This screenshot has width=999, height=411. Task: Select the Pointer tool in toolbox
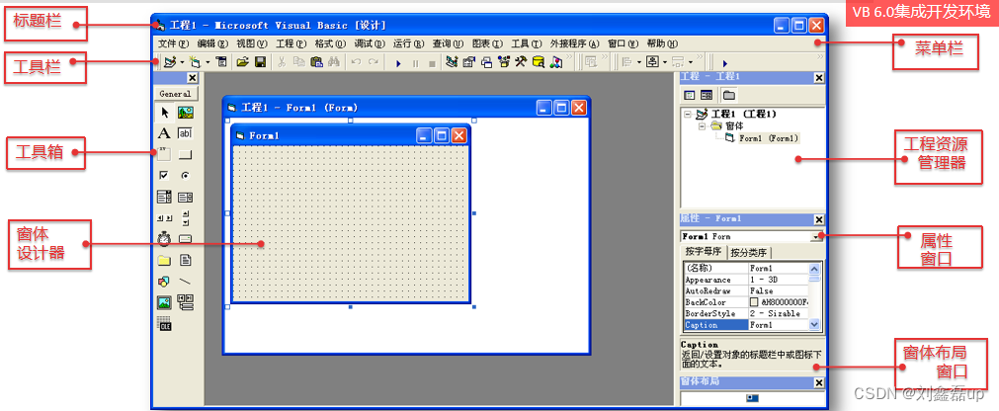(x=165, y=114)
